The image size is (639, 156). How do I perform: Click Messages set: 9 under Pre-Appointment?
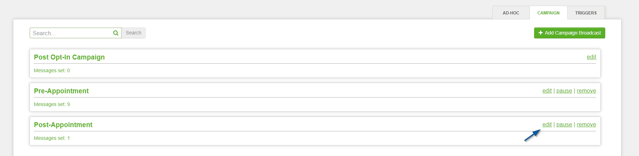pyautogui.click(x=52, y=104)
